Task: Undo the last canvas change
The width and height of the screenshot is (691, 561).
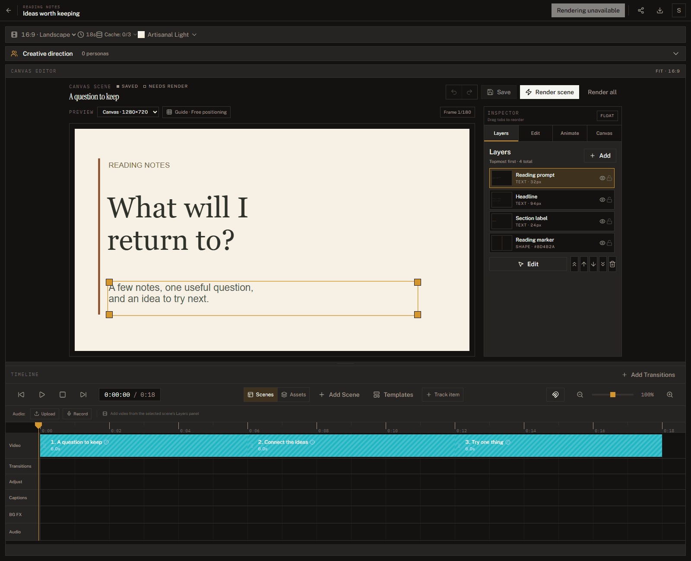Action: tap(454, 92)
